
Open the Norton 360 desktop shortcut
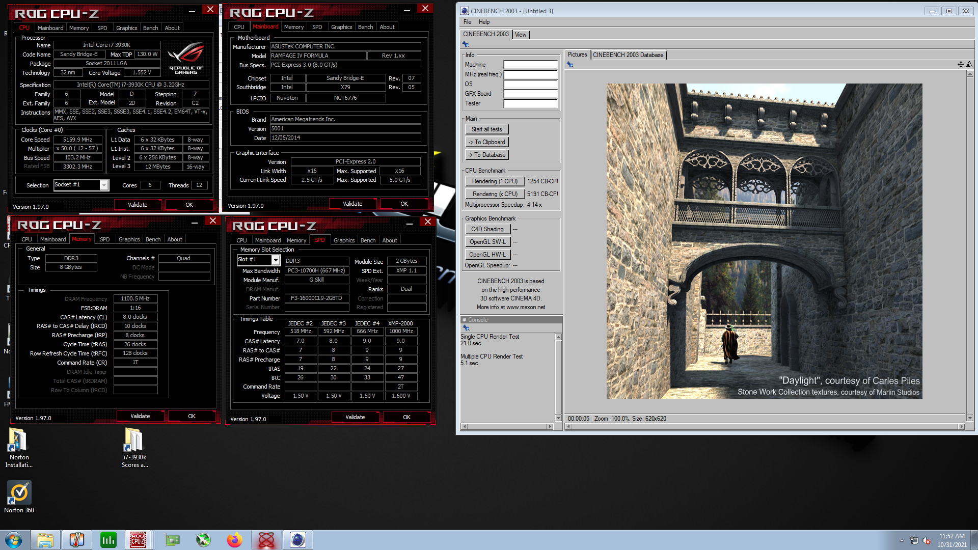[x=19, y=497]
